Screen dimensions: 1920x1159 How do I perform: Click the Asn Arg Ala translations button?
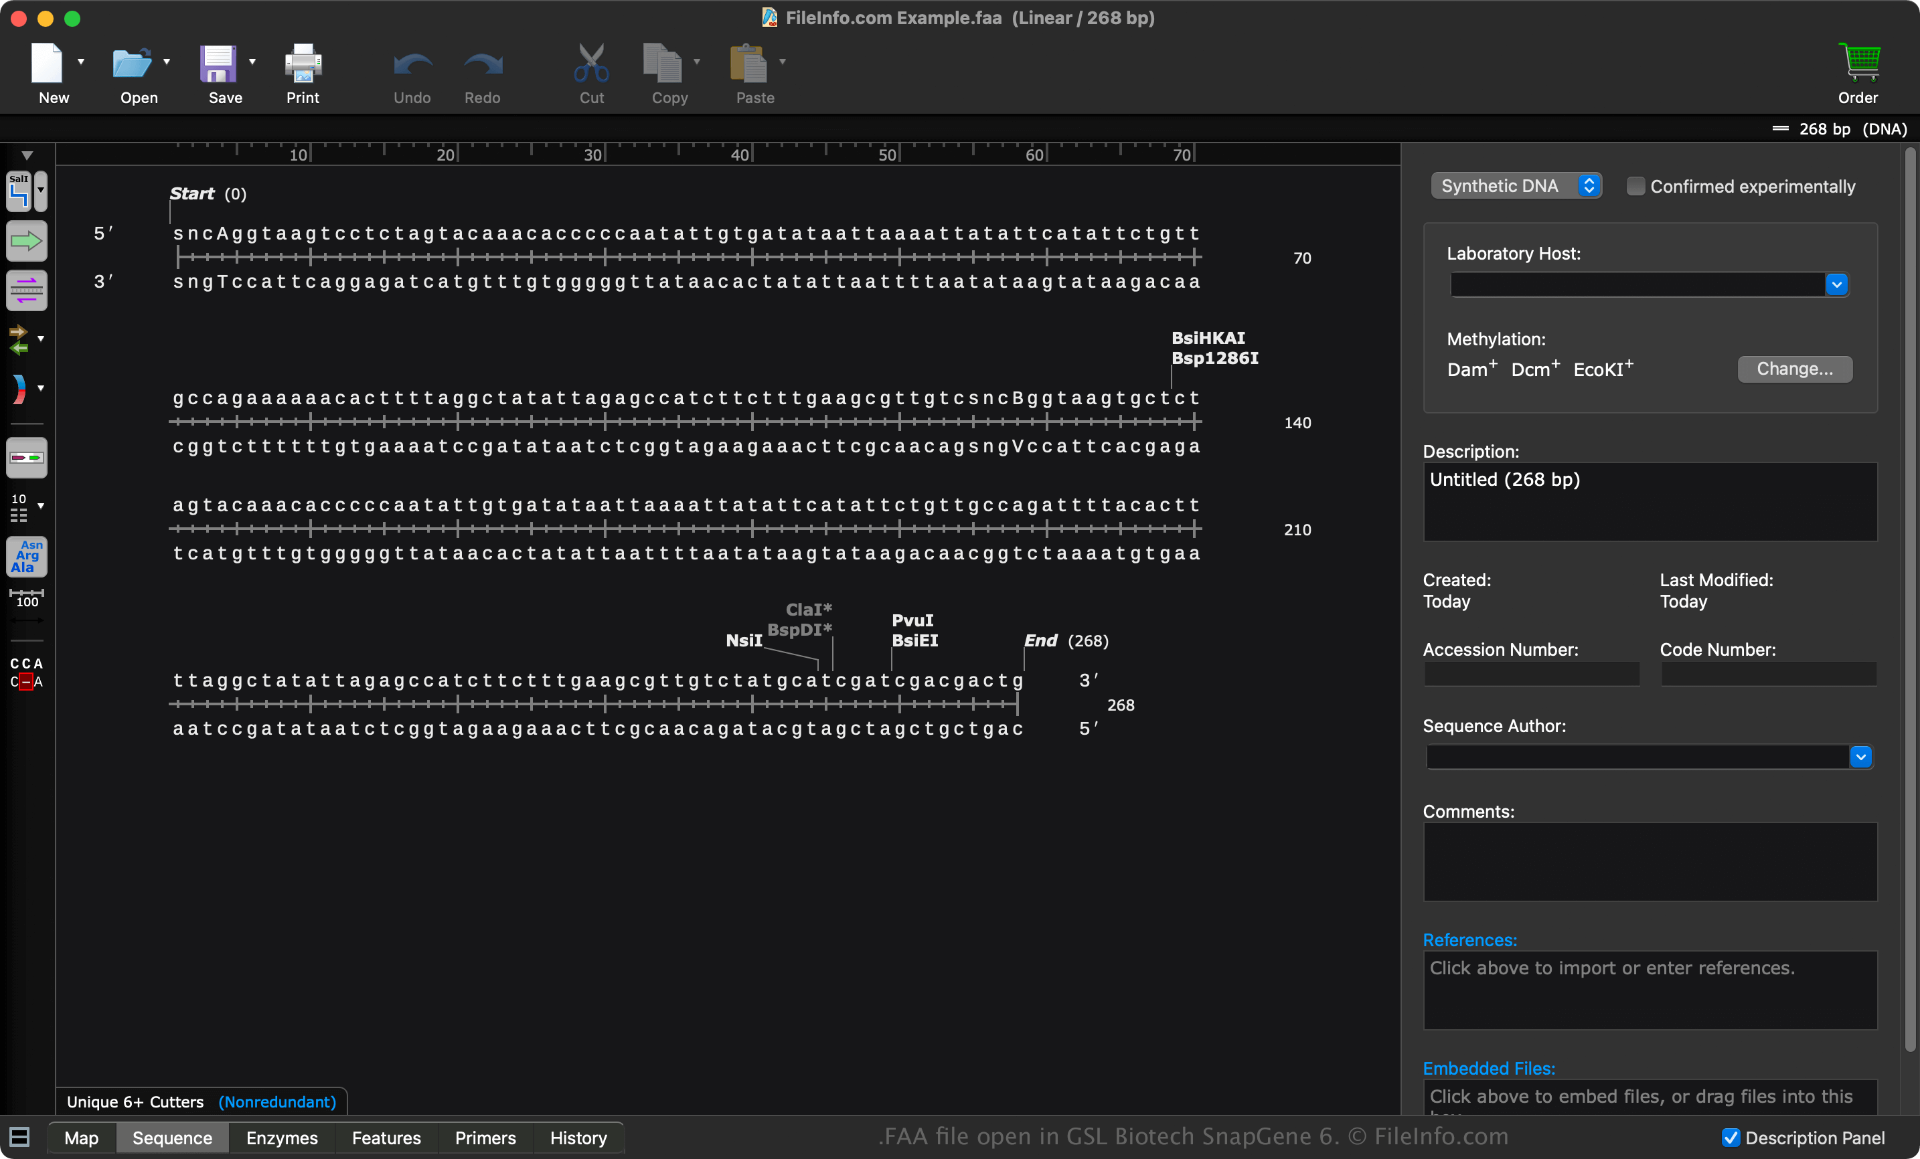pyautogui.click(x=27, y=556)
